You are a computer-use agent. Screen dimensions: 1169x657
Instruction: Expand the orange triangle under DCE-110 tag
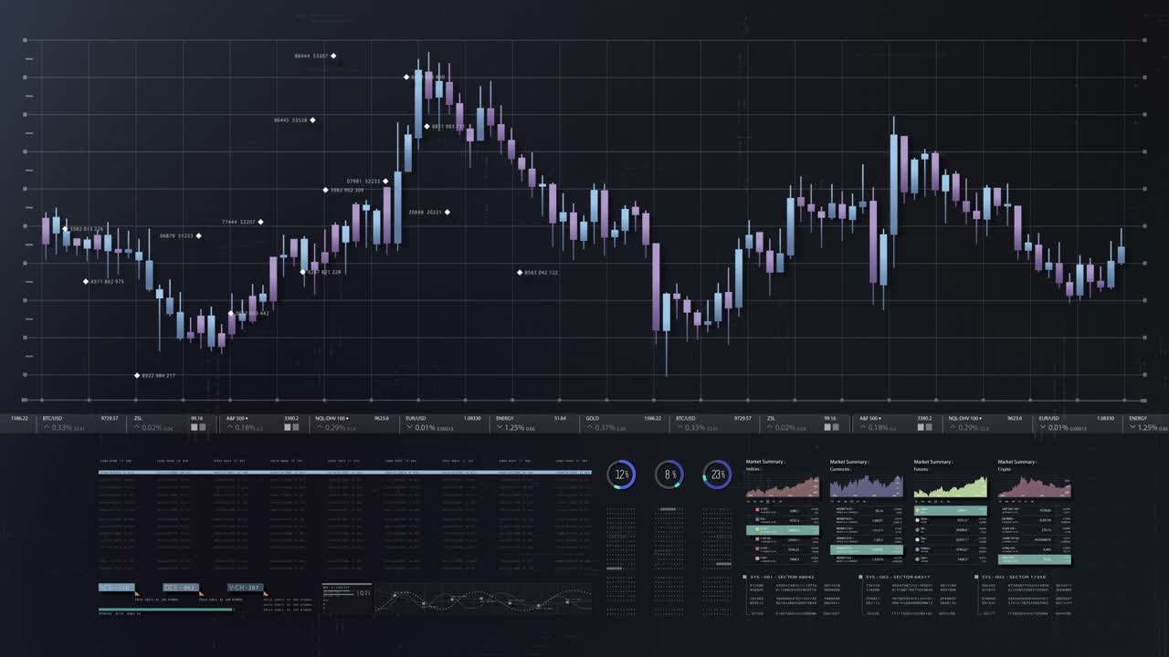[x=137, y=594]
